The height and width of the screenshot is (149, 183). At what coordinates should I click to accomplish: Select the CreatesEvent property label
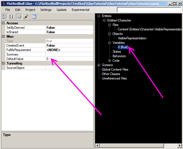[15, 45]
